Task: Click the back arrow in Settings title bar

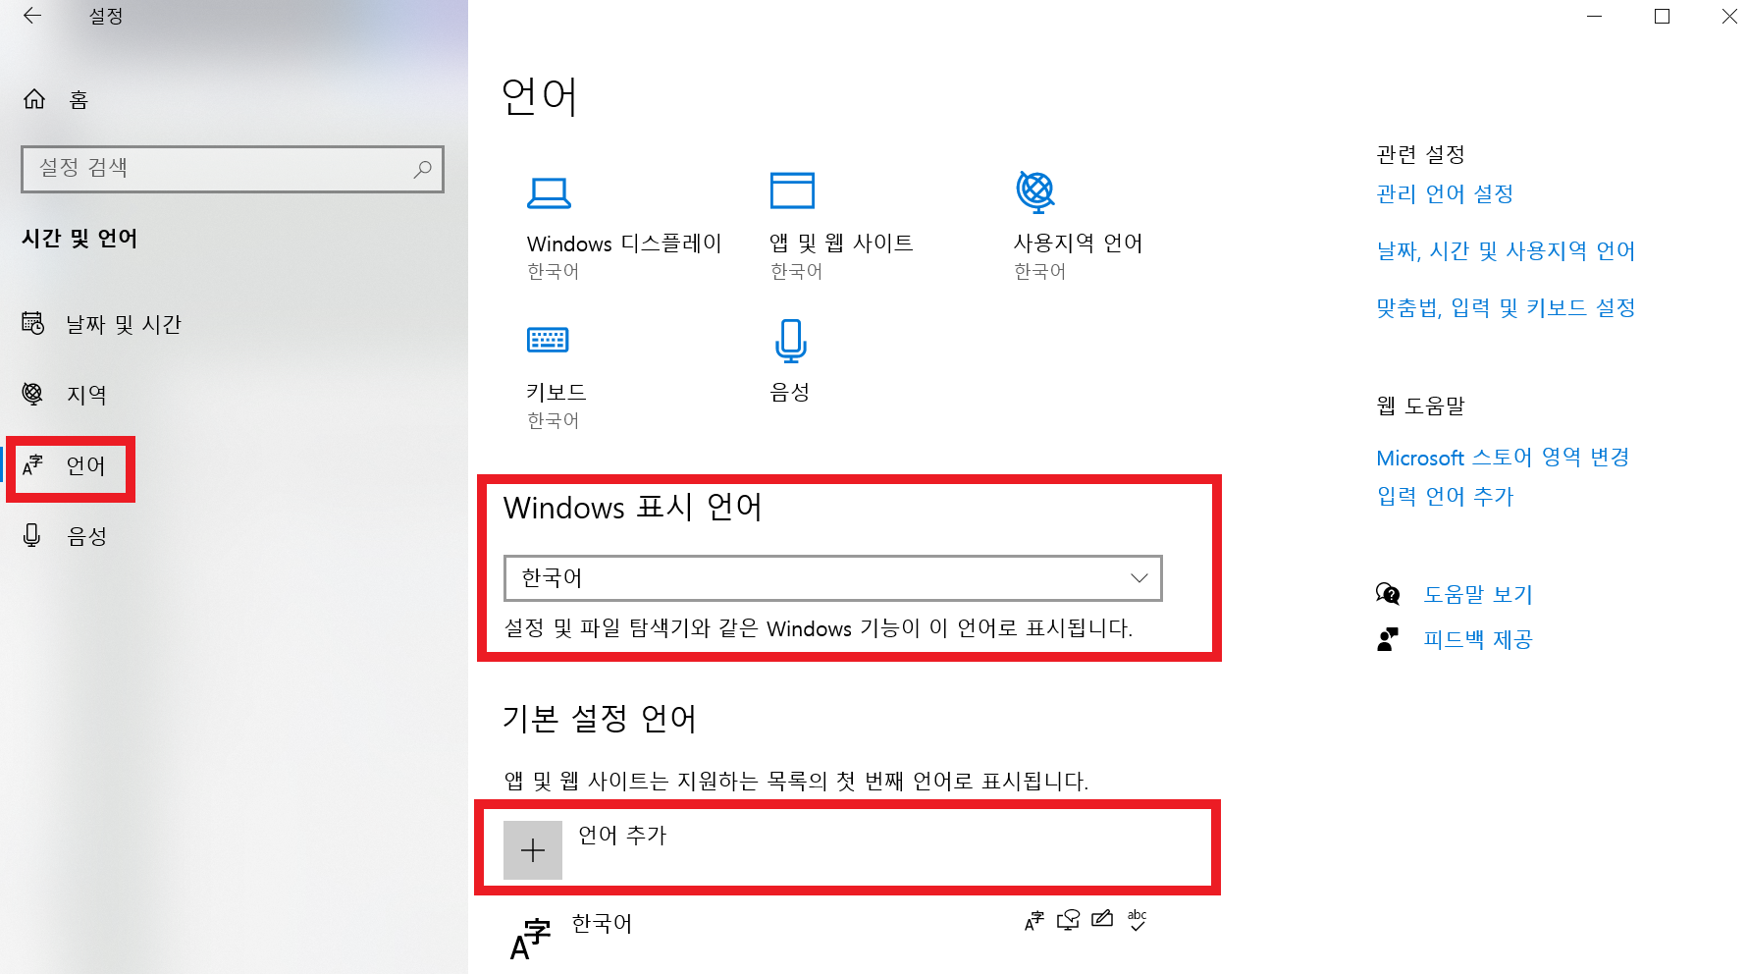Action: click(32, 16)
